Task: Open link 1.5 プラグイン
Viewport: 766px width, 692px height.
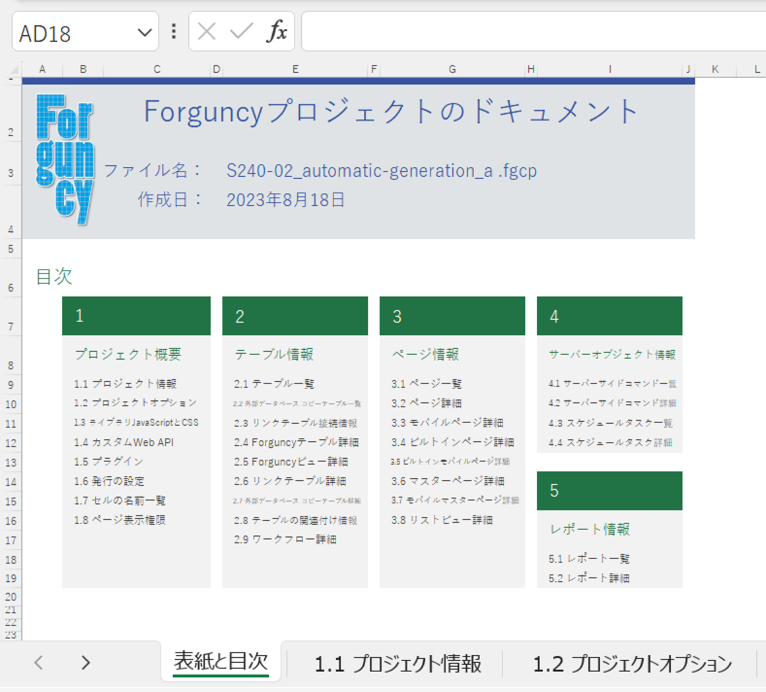Action: click(108, 462)
